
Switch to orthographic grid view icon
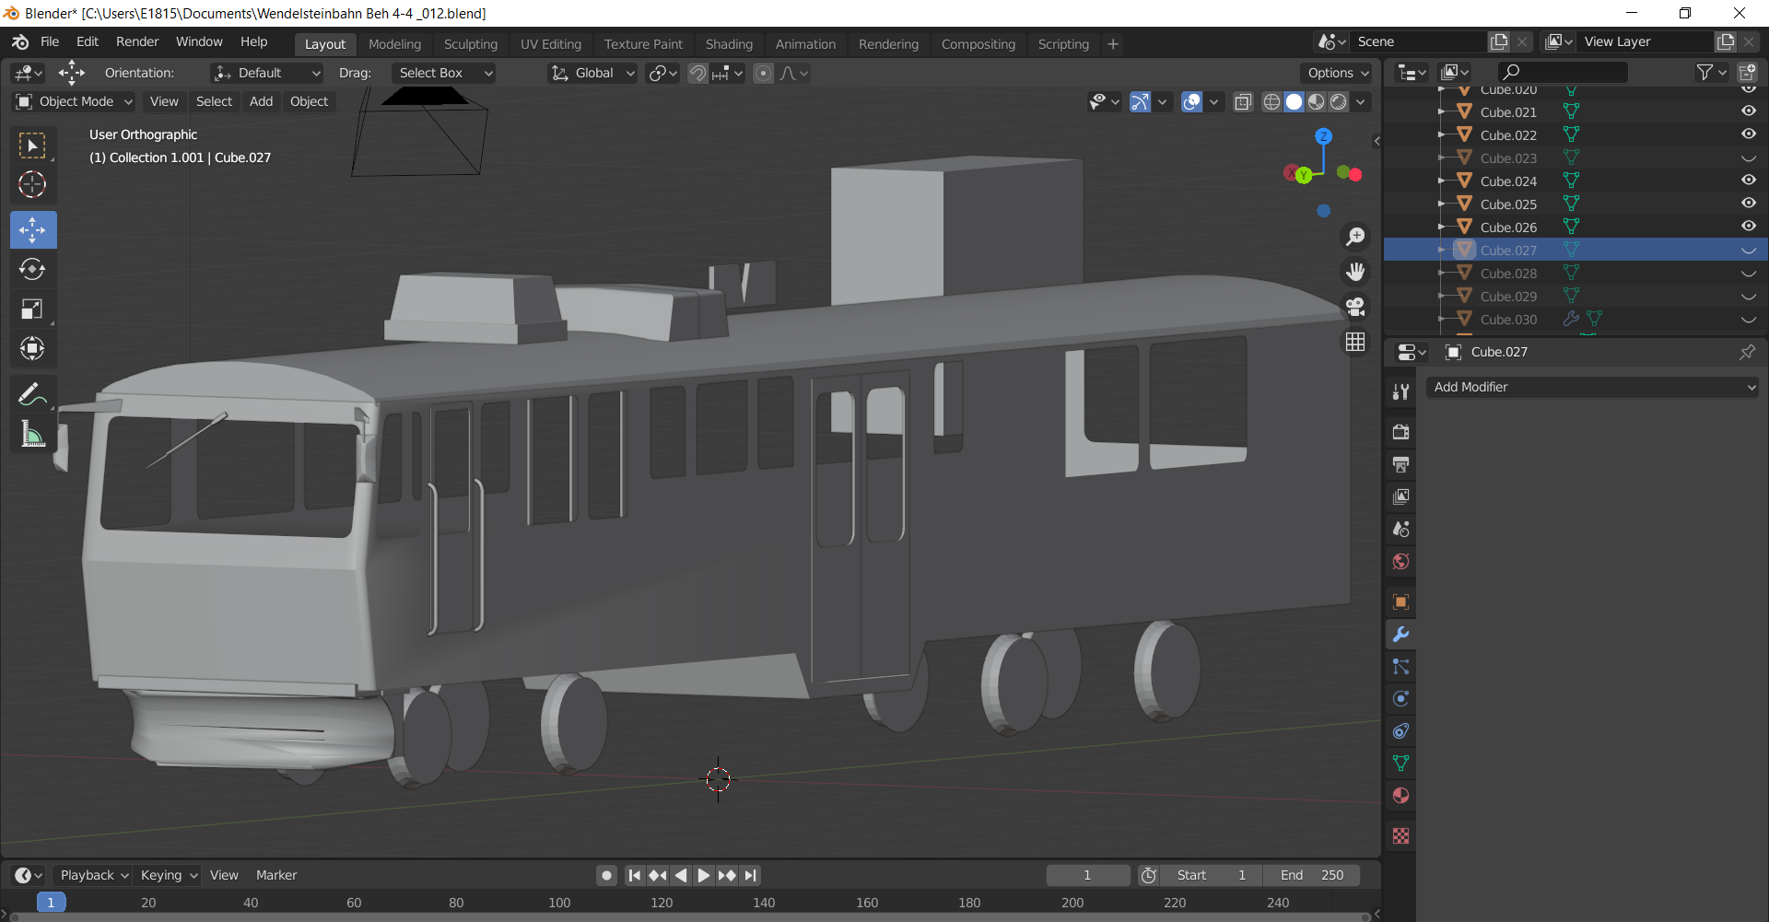tap(1355, 342)
